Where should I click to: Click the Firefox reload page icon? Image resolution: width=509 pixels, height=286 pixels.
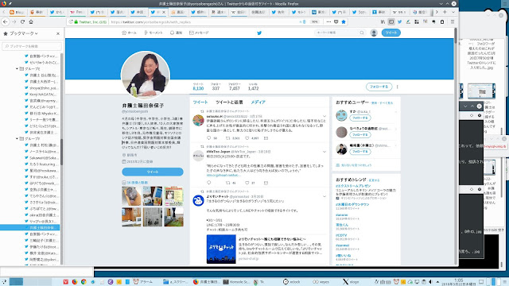point(22,21)
